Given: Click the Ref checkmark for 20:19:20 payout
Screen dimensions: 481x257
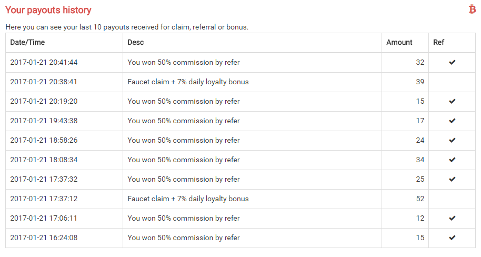Looking at the screenshot, I should [x=452, y=101].
